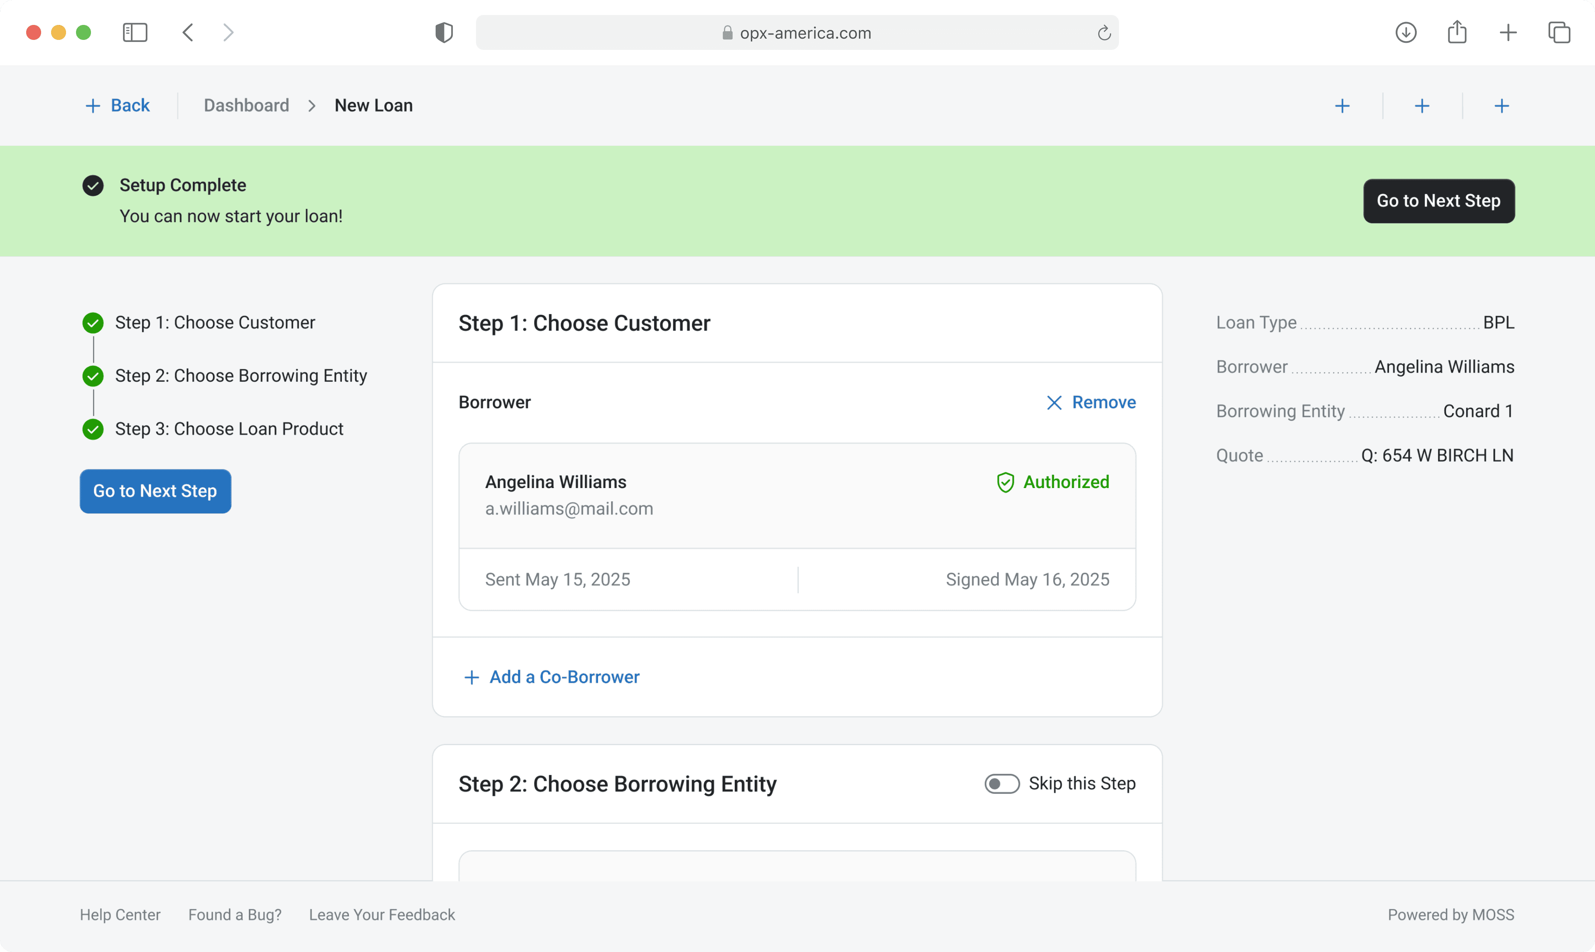Click the Share icon in toolbar
The width and height of the screenshot is (1595, 952).
(1457, 33)
